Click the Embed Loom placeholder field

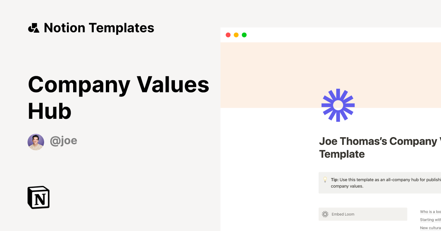(363, 214)
